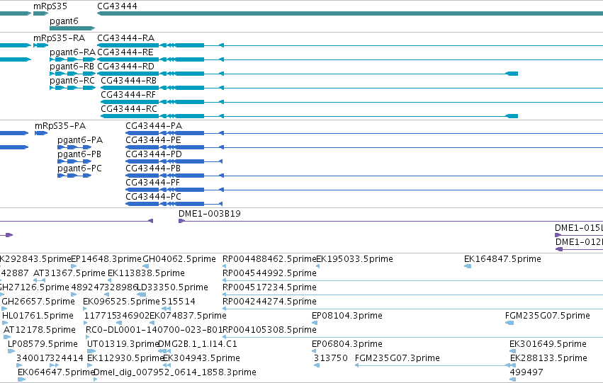Click the EK195033.5prime label
Image resolution: width=603 pixels, height=383 pixels.
point(354,259)
